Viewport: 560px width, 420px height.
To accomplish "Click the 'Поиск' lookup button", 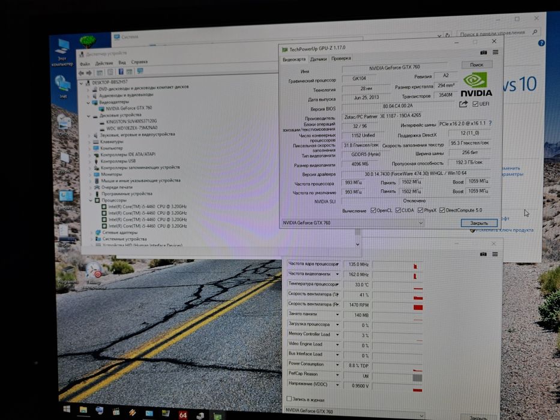I will 477,65.
